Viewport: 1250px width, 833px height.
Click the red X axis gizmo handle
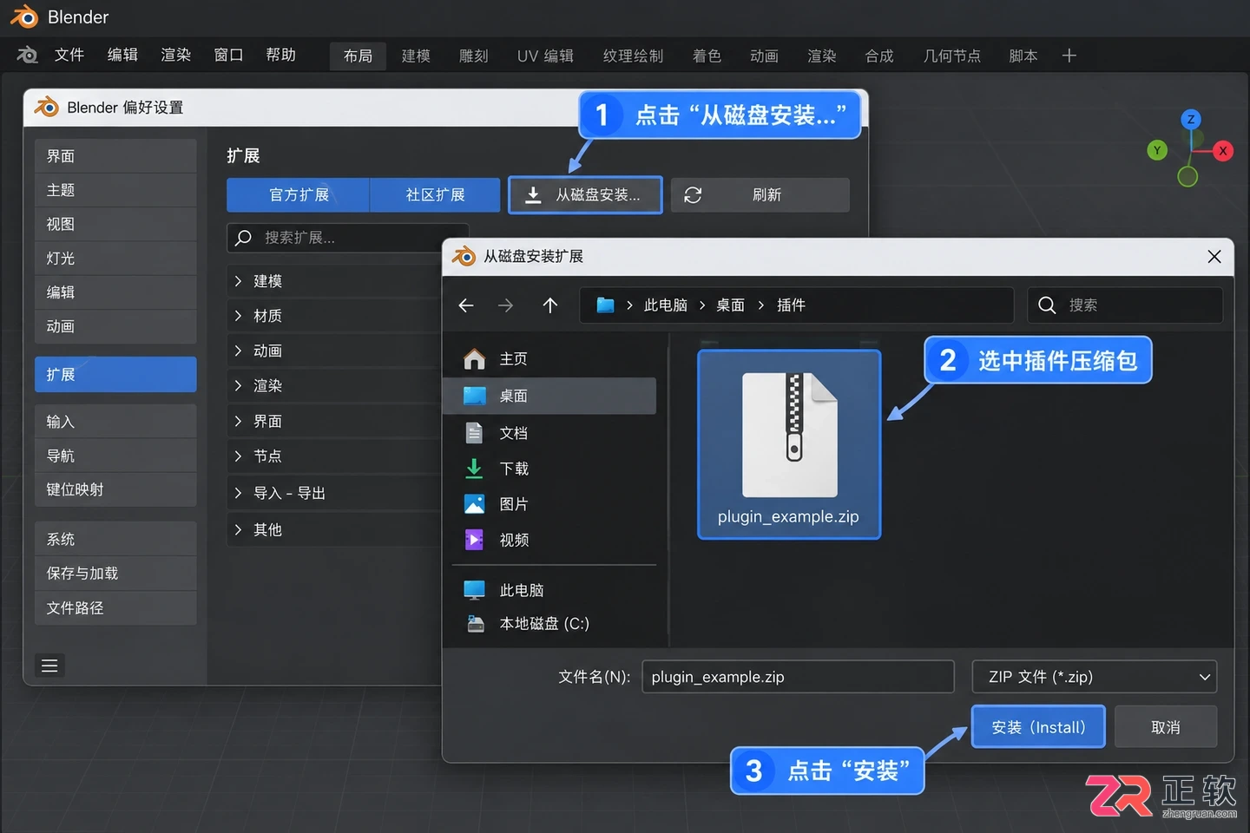tap(1223, 150)
